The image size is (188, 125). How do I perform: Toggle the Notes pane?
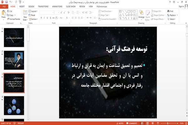click(x=120, y=123)
